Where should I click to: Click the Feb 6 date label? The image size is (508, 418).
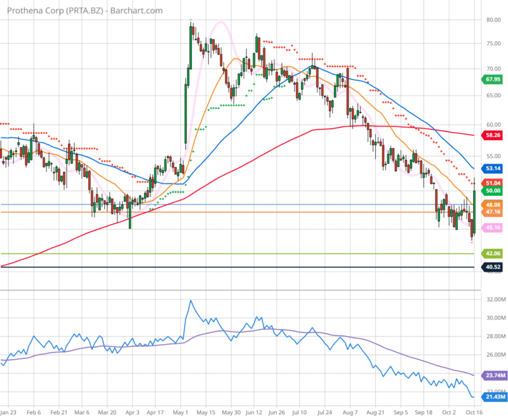pyautogui.click(x=34, y=412)
